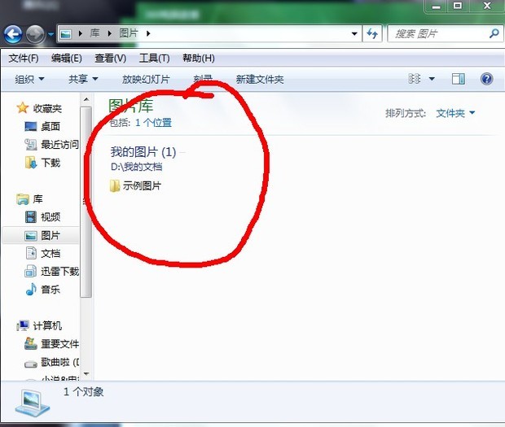Open the 查看(V) menu

coord(110,59)
